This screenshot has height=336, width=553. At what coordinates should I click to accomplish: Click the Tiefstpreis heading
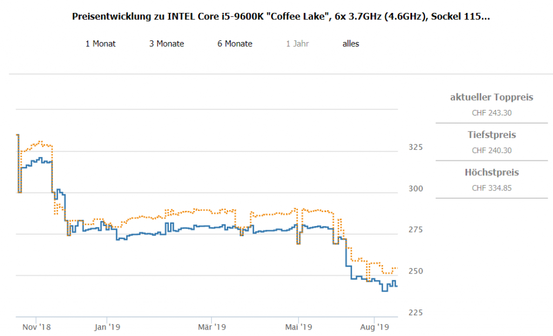pyautogui.click(x=491, y=135)
